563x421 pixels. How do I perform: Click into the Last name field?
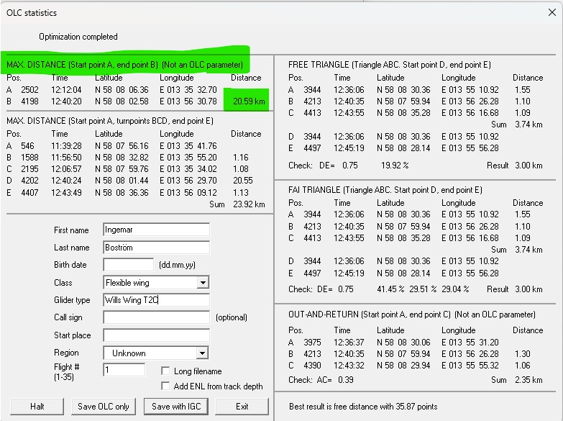(x=156, y=248)
